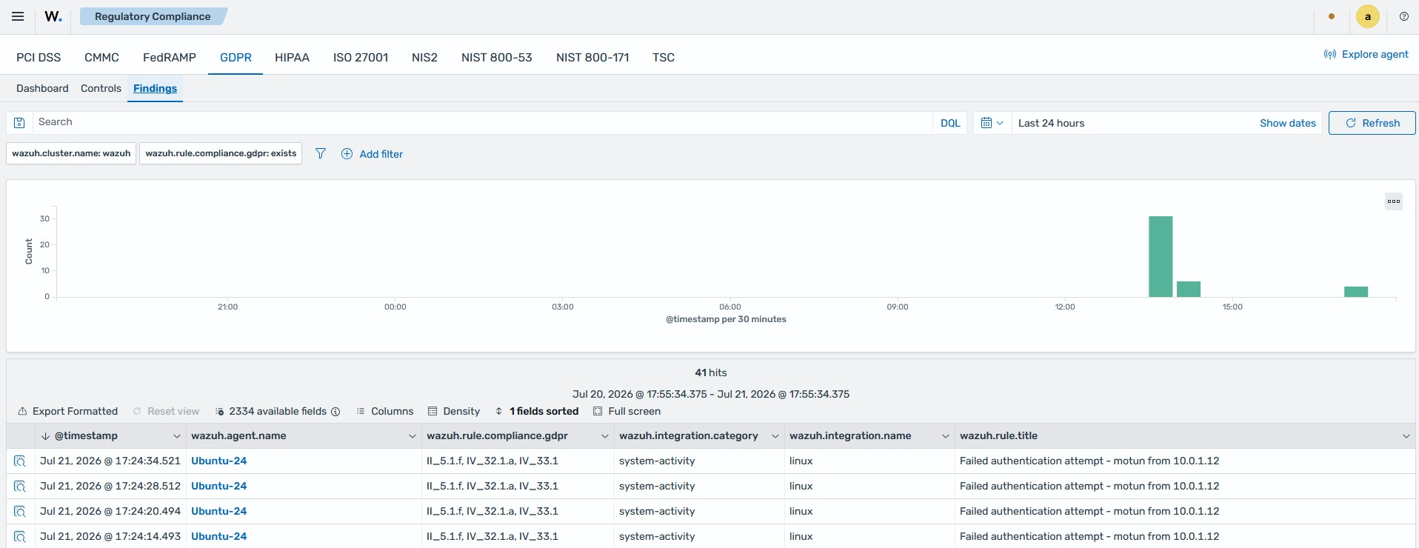Screen dimensions: 1419x548
Task: Open the NIST 800-53 tab
Action: (497, 57)
